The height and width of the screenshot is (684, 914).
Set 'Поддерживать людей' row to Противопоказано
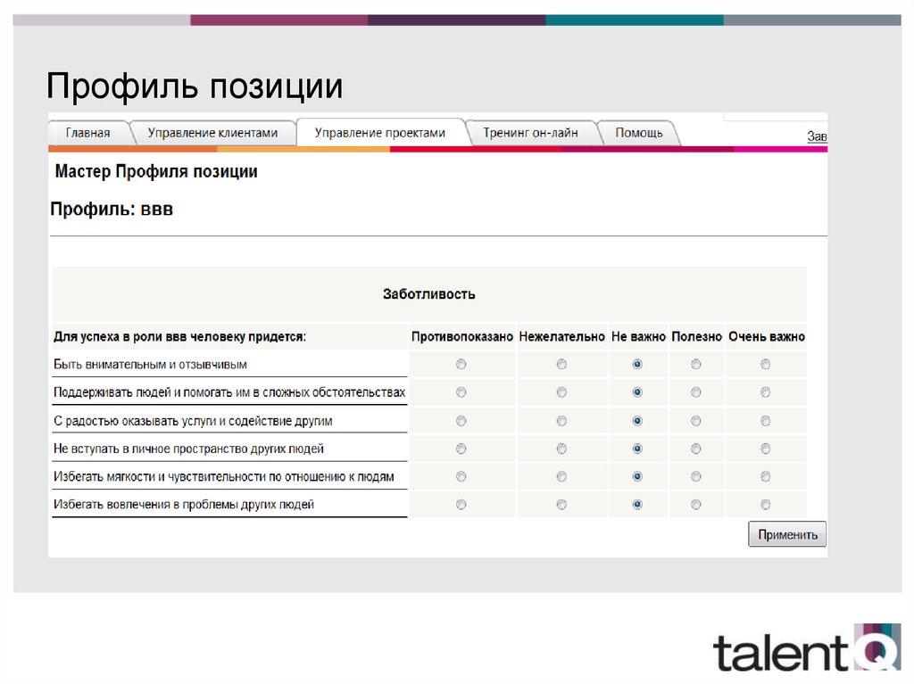click(x=461, y=391)
